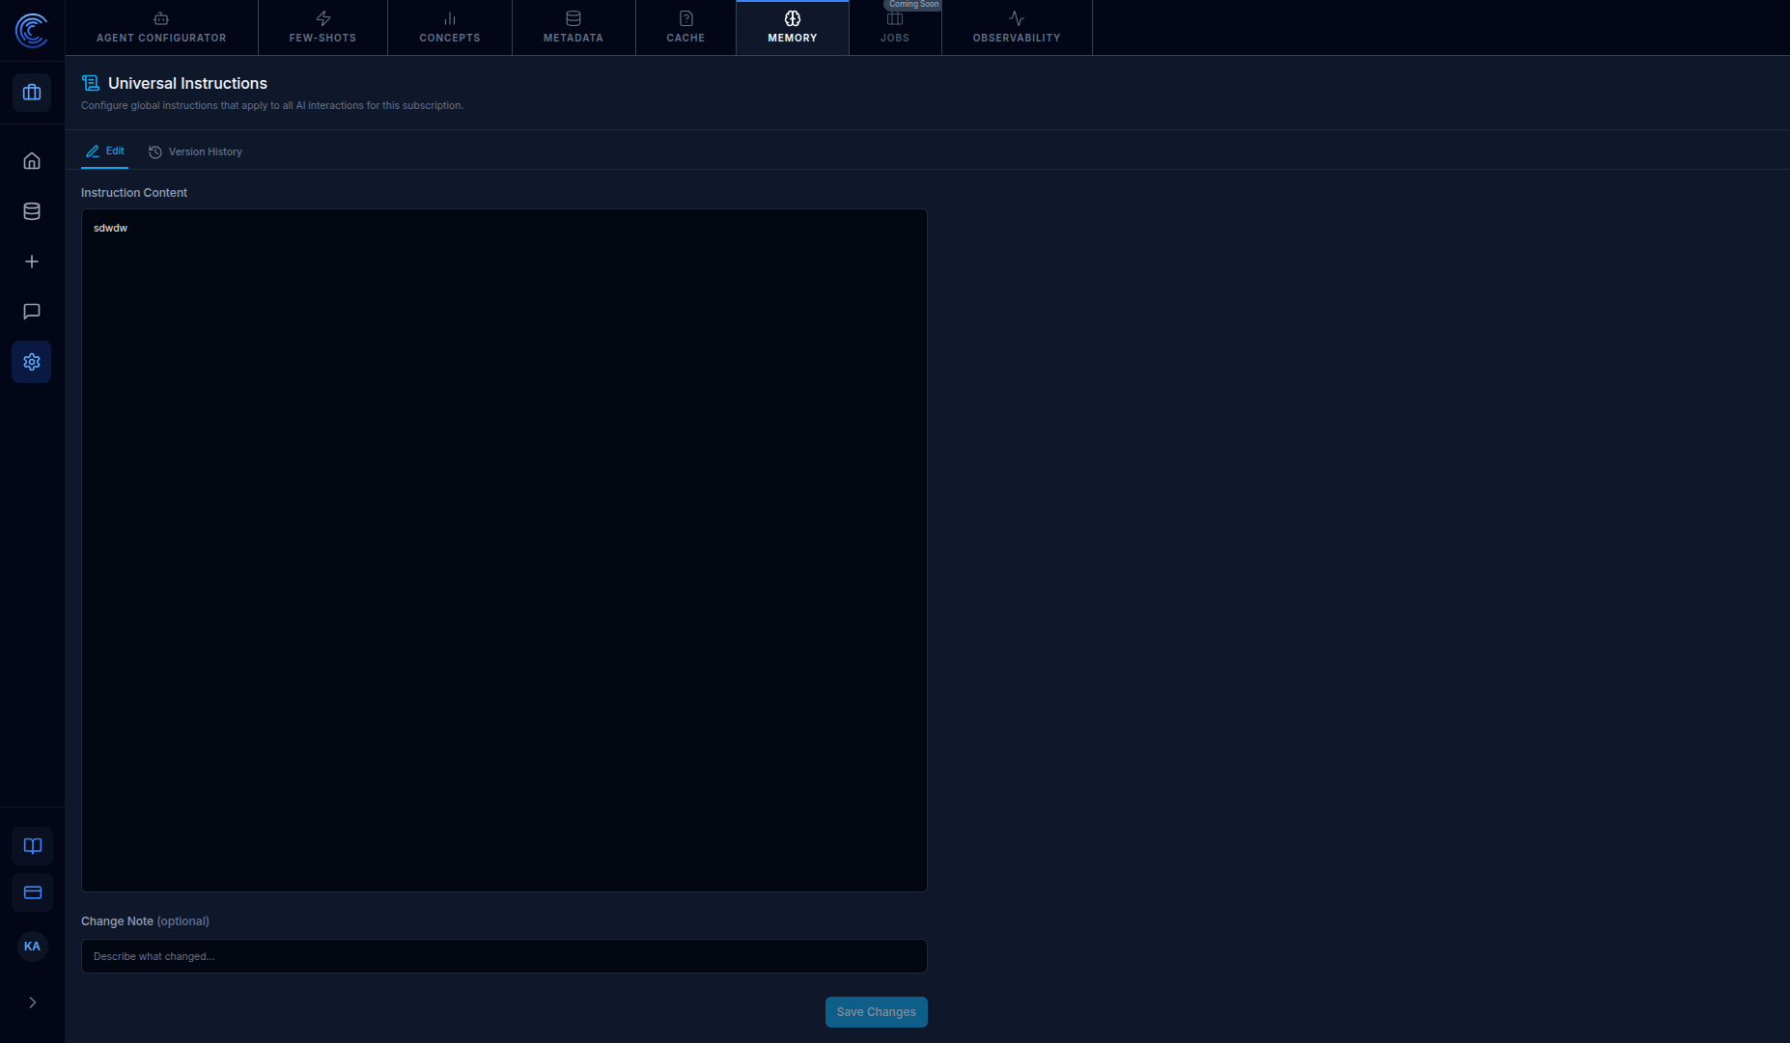Image resolution: width=1790 pixels, height=1043 pixels.
Task: Go to the Cache tab
Action: pos(685,28)
